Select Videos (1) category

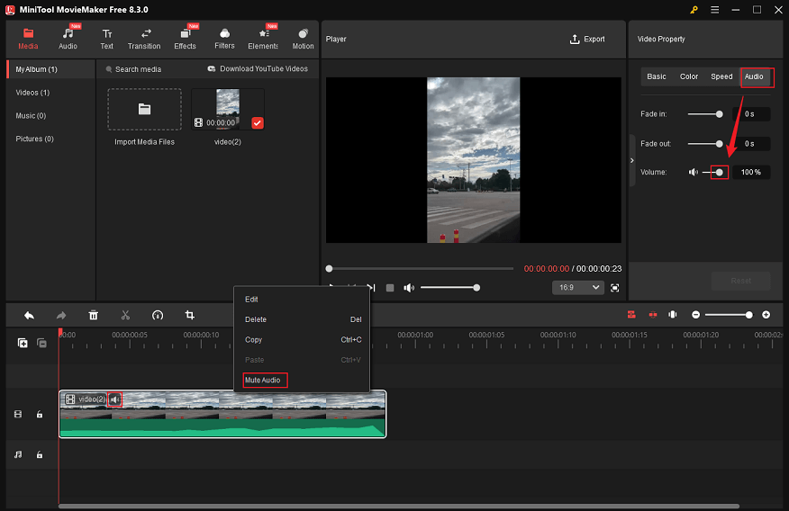(32, 93)
